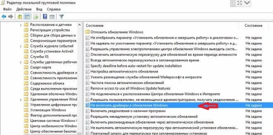Expand the Служба журнала событий tree node
This screenshot has height=135, width=273.
point(21,46)
